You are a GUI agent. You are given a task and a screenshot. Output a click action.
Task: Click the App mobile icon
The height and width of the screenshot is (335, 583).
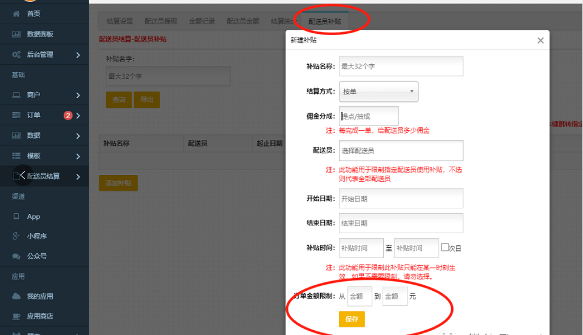coord(16,216)
